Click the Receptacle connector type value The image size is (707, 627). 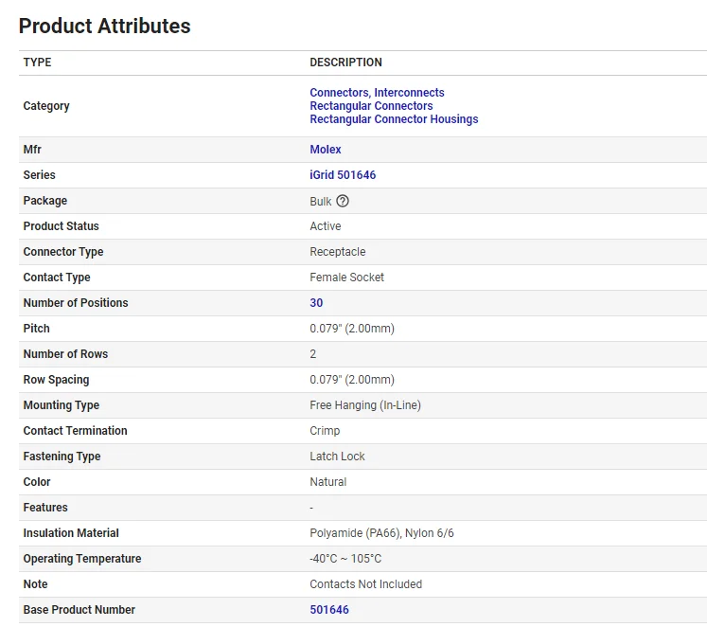coord(337,252)
